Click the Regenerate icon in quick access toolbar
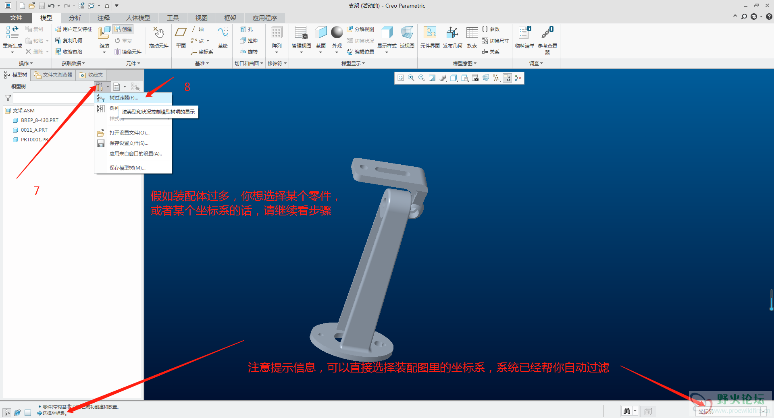This screenshot has height=418, width=774. click(81, 6)
